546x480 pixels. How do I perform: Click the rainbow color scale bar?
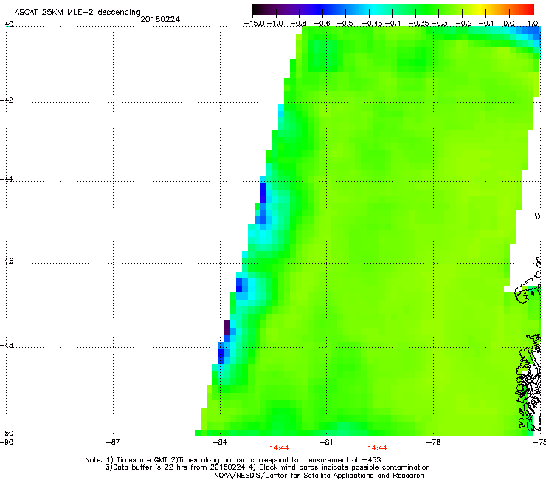pos(393,9)
